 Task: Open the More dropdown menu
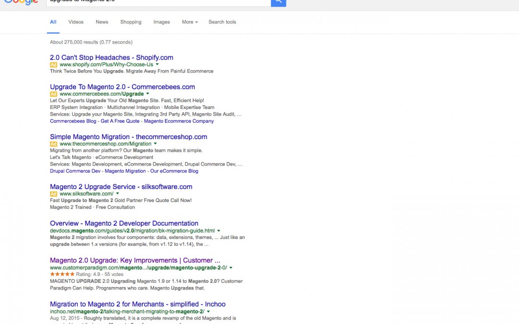[189, 22]
